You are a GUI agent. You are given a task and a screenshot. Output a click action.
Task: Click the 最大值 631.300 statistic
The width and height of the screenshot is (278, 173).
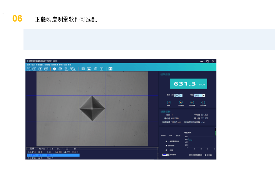201,118
